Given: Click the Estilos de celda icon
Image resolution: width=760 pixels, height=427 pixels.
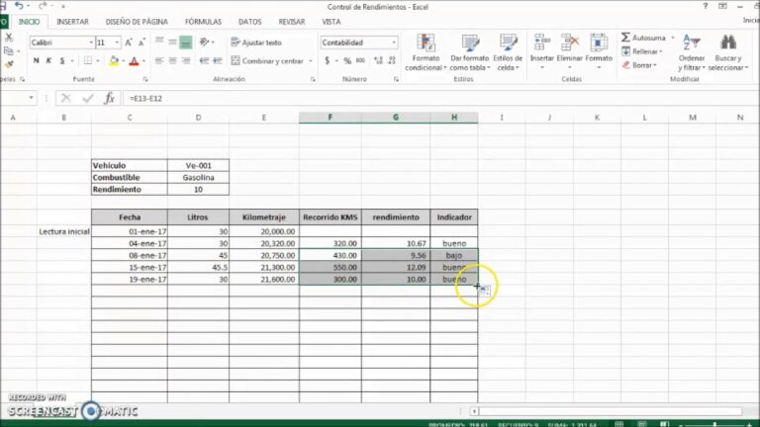Looking at the screenshot, I should tap(509, 43).
